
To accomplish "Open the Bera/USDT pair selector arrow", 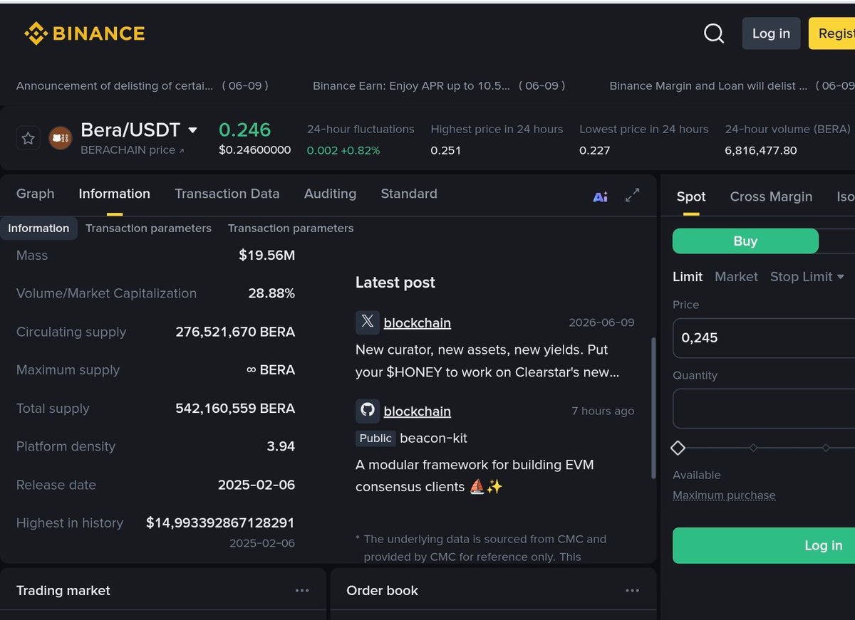I will tap(192, 130).
